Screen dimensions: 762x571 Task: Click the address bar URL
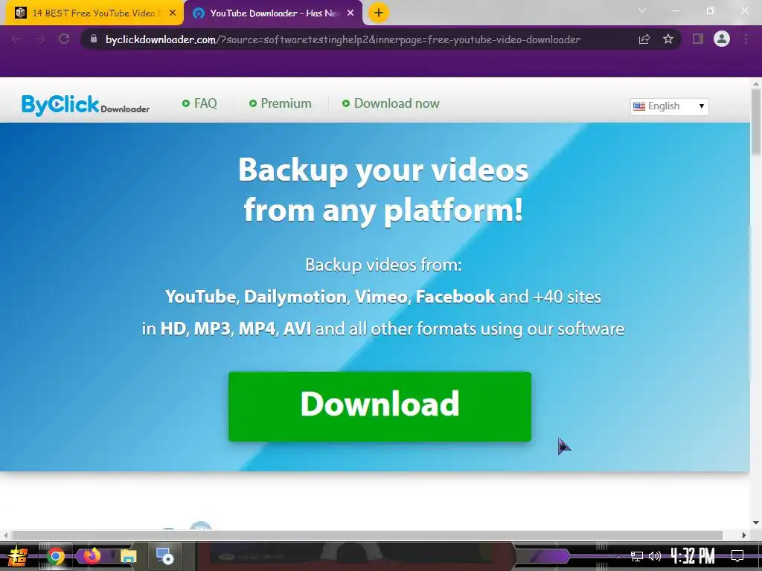(x=342, y=39)
